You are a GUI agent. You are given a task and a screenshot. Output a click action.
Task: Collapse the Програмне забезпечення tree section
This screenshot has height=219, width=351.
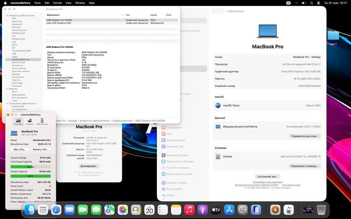[x=7, y=103]
